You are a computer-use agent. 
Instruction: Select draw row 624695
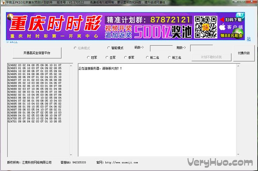34,104
